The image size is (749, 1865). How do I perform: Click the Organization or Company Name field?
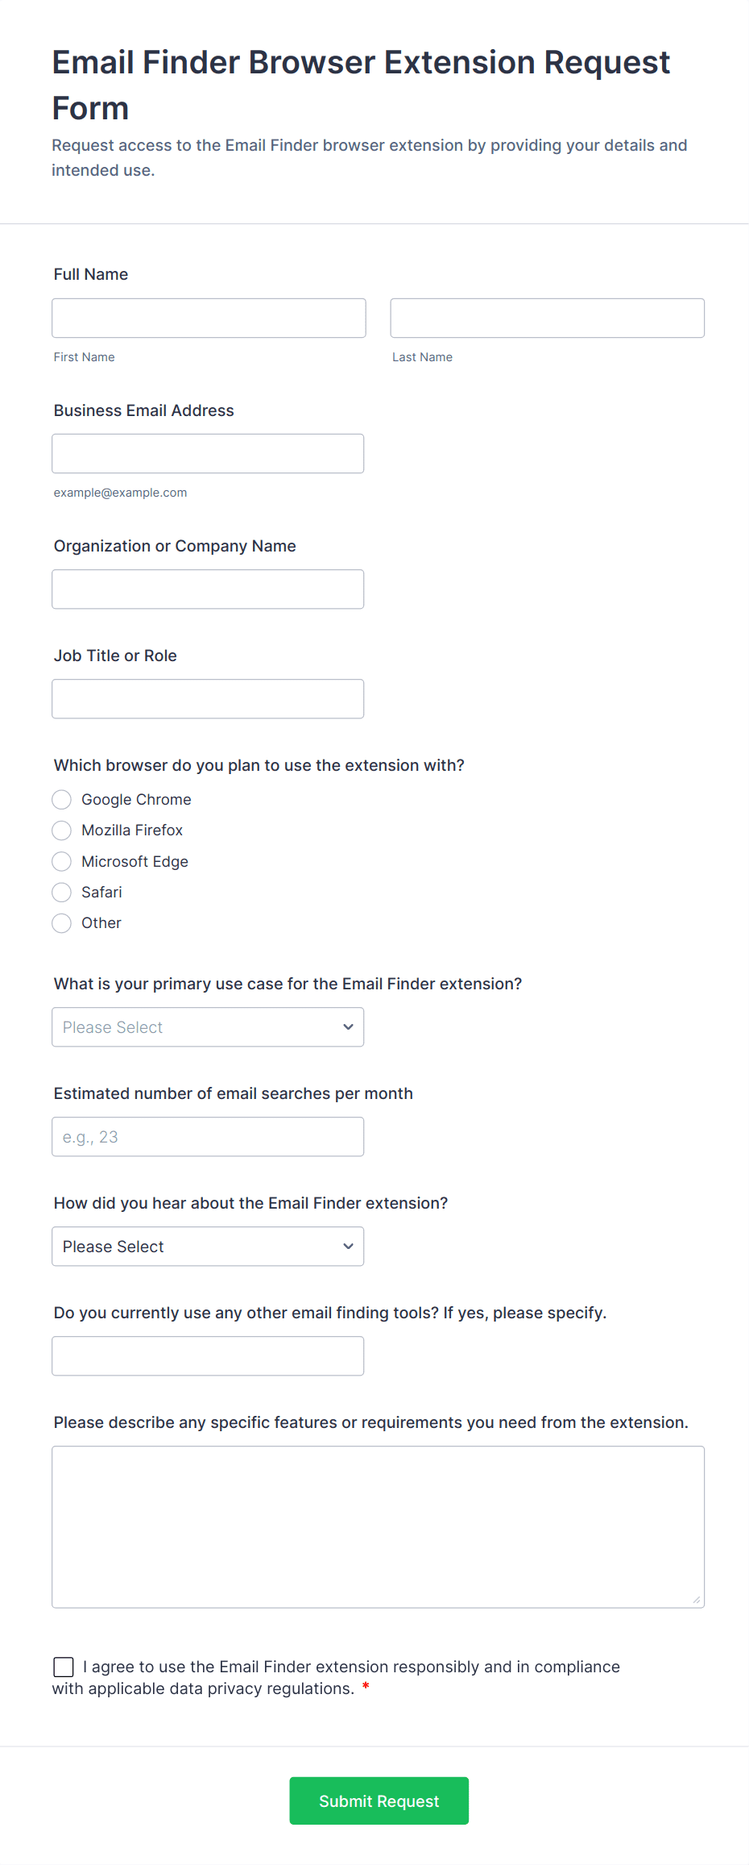coord(208,589)
